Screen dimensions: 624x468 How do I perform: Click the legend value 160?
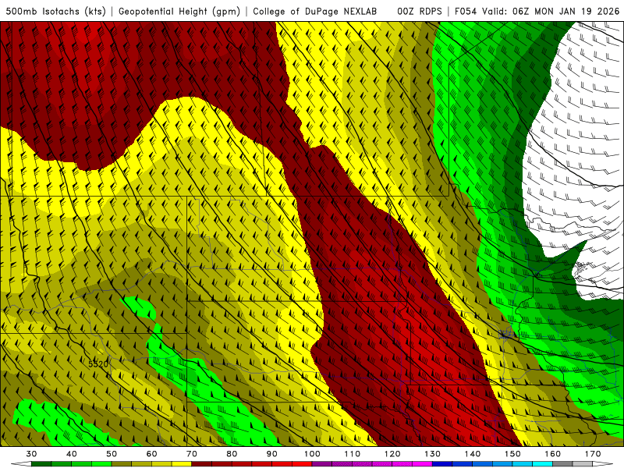pyautogui.click(x=553, y=454)
